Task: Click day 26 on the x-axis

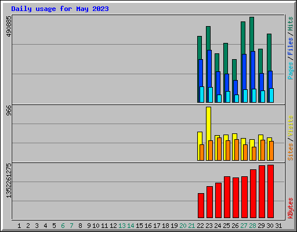Action: [235, 226]
